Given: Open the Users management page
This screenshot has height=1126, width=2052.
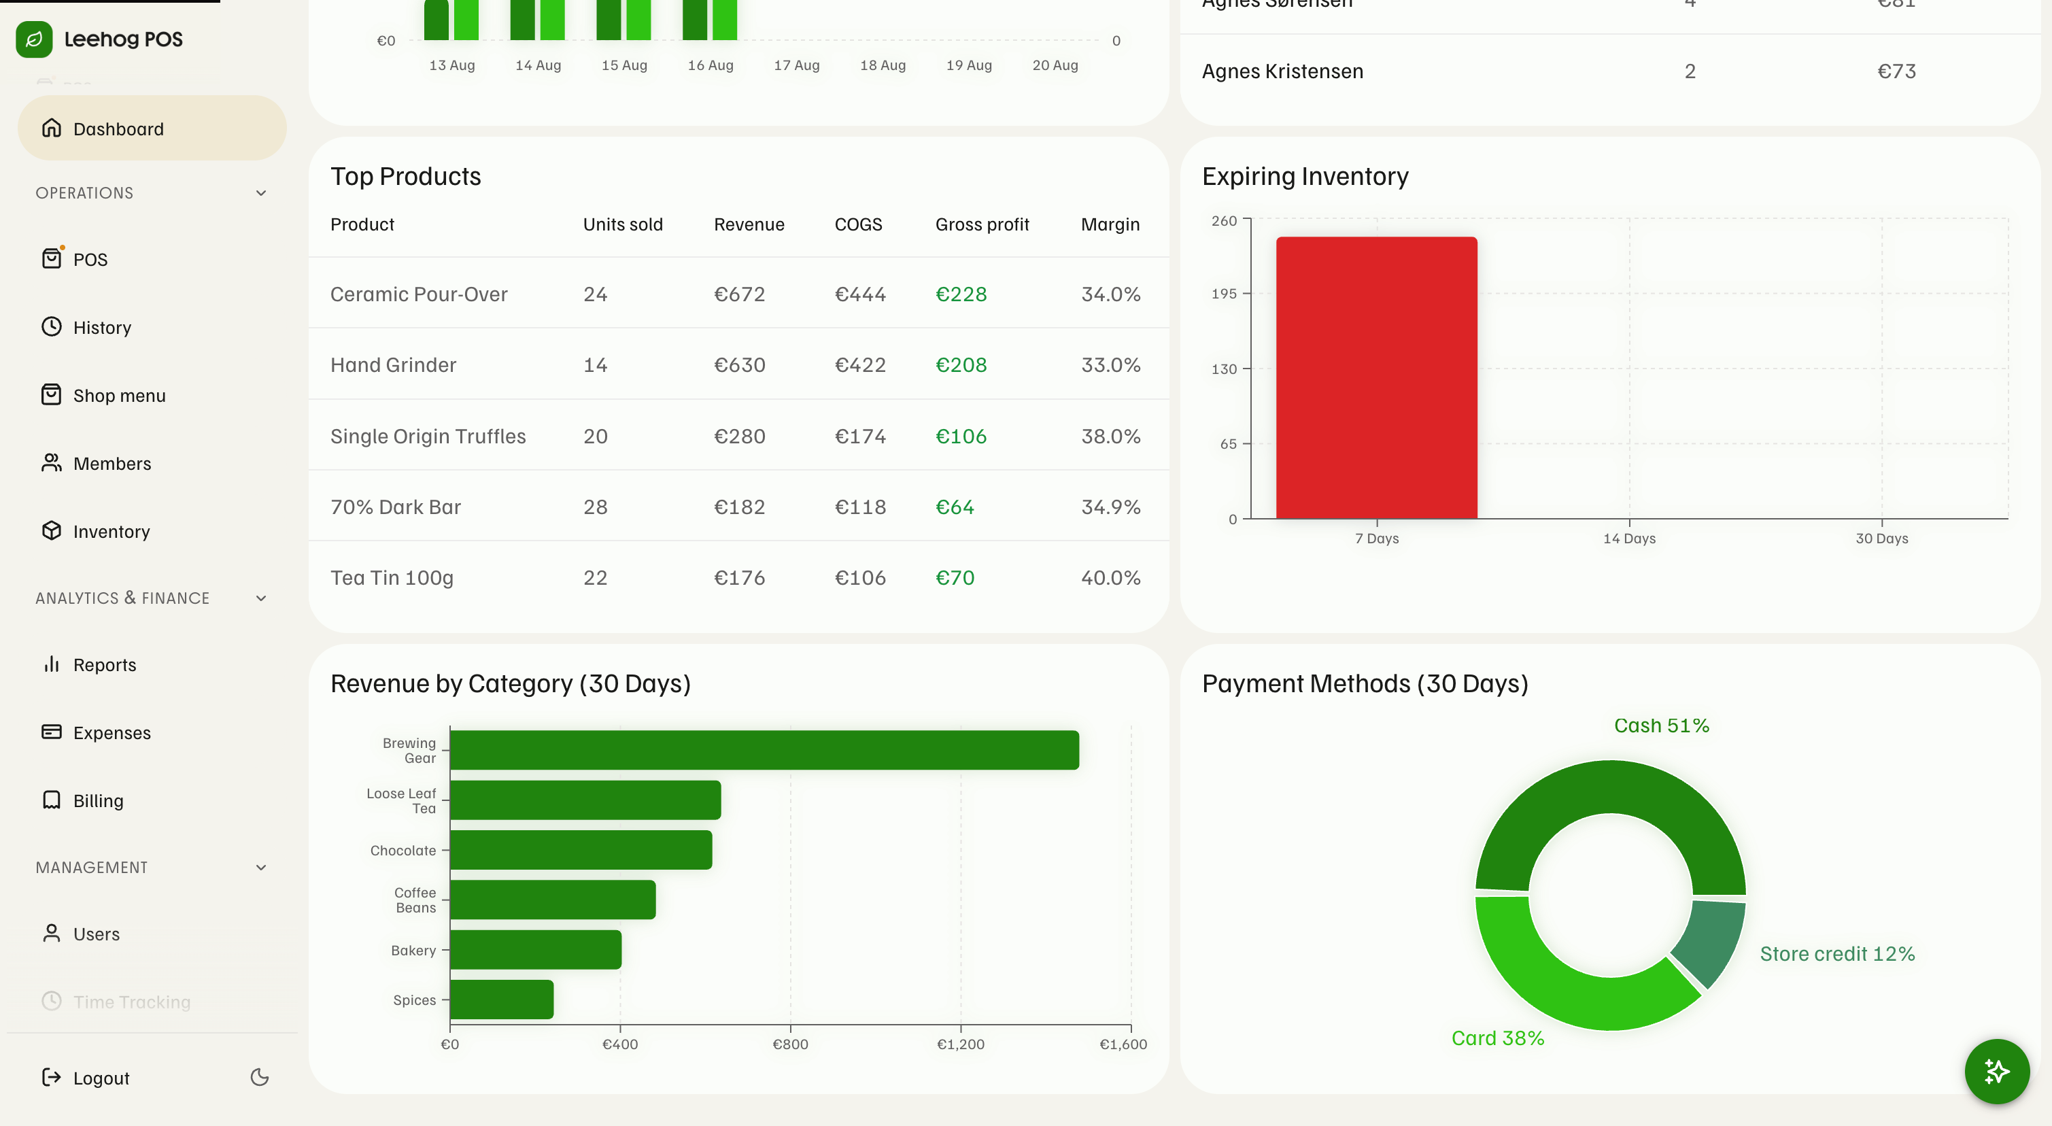Looking at the screenshot, I should 152,933.
